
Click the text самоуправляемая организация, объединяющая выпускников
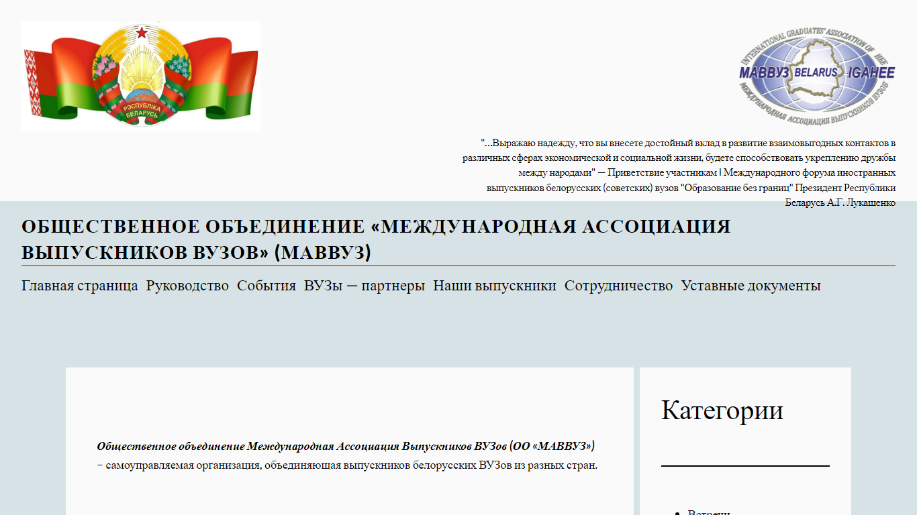click(x=347, y=465)
